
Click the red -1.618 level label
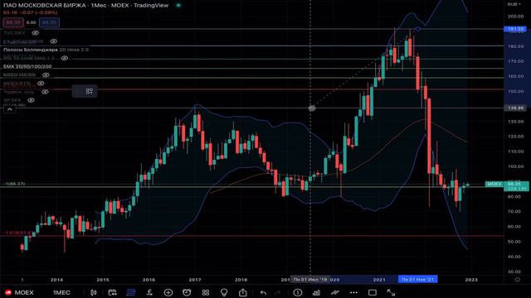[18, 233]
